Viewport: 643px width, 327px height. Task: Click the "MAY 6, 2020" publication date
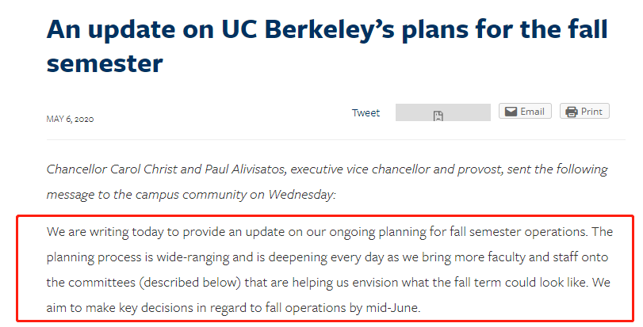[x=70, y=119]
